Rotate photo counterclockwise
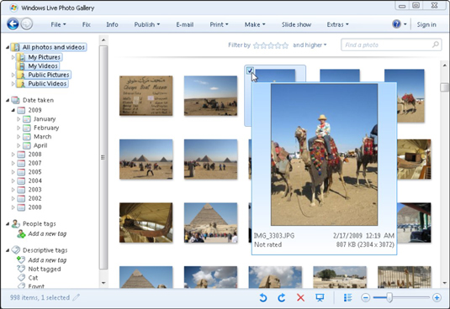The image size is (450, 309). (262, 298)
